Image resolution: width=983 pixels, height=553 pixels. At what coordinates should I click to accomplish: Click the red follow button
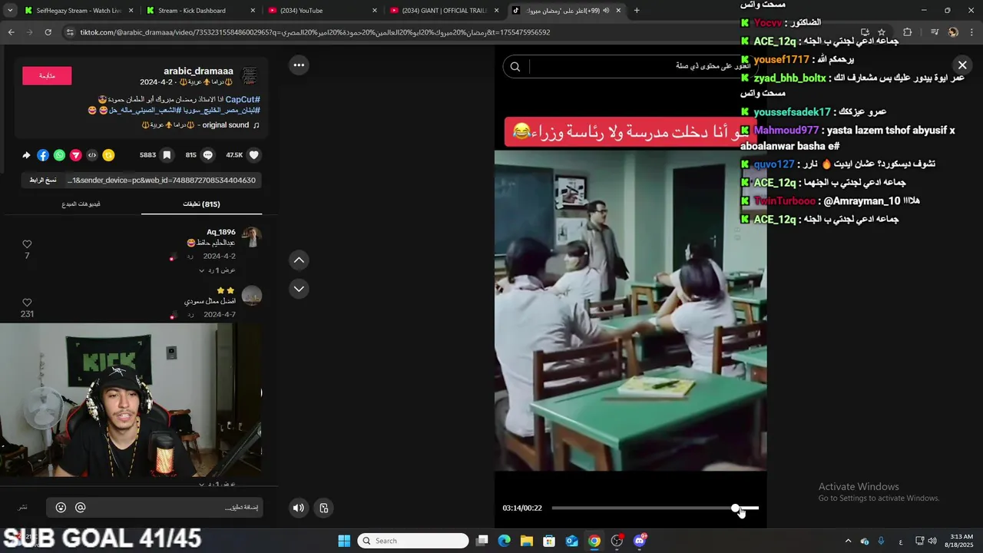tap(47, 75)
